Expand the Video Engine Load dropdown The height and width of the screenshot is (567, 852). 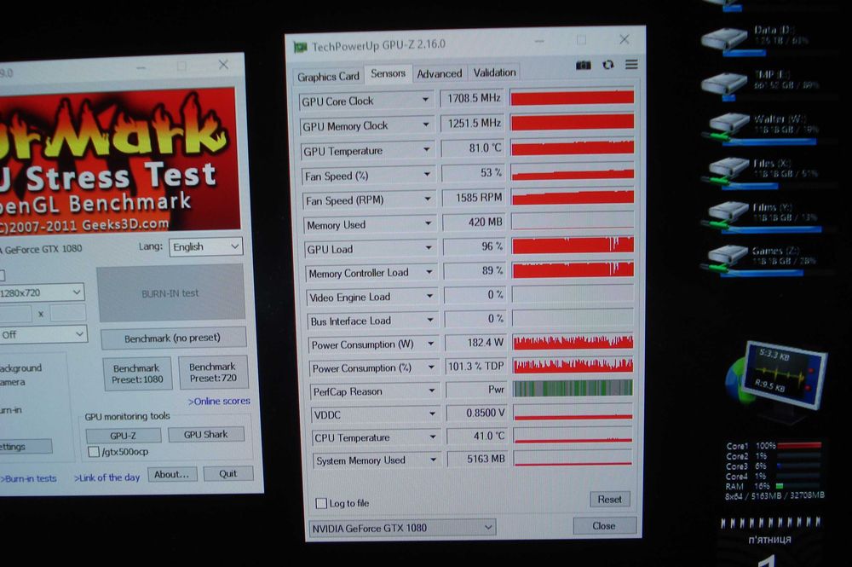tap(429, 296)
